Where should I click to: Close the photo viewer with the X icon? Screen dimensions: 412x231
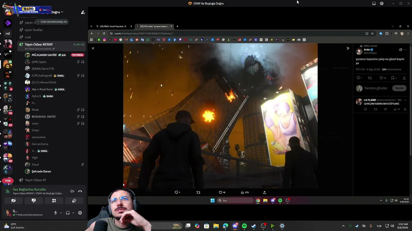click(93, 48)
